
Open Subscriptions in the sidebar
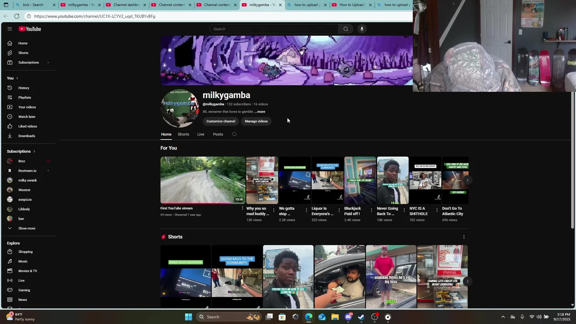coord(28,63)
